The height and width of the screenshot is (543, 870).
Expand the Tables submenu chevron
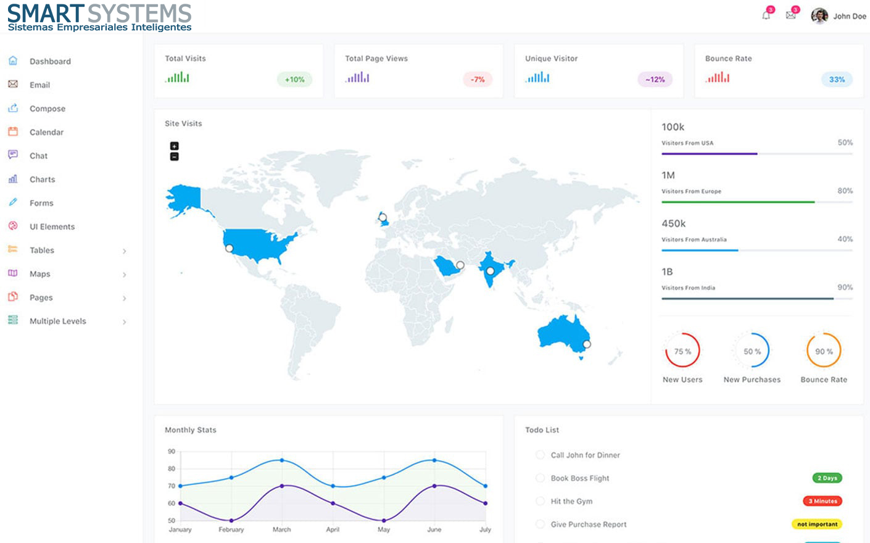tap(124, 251)
